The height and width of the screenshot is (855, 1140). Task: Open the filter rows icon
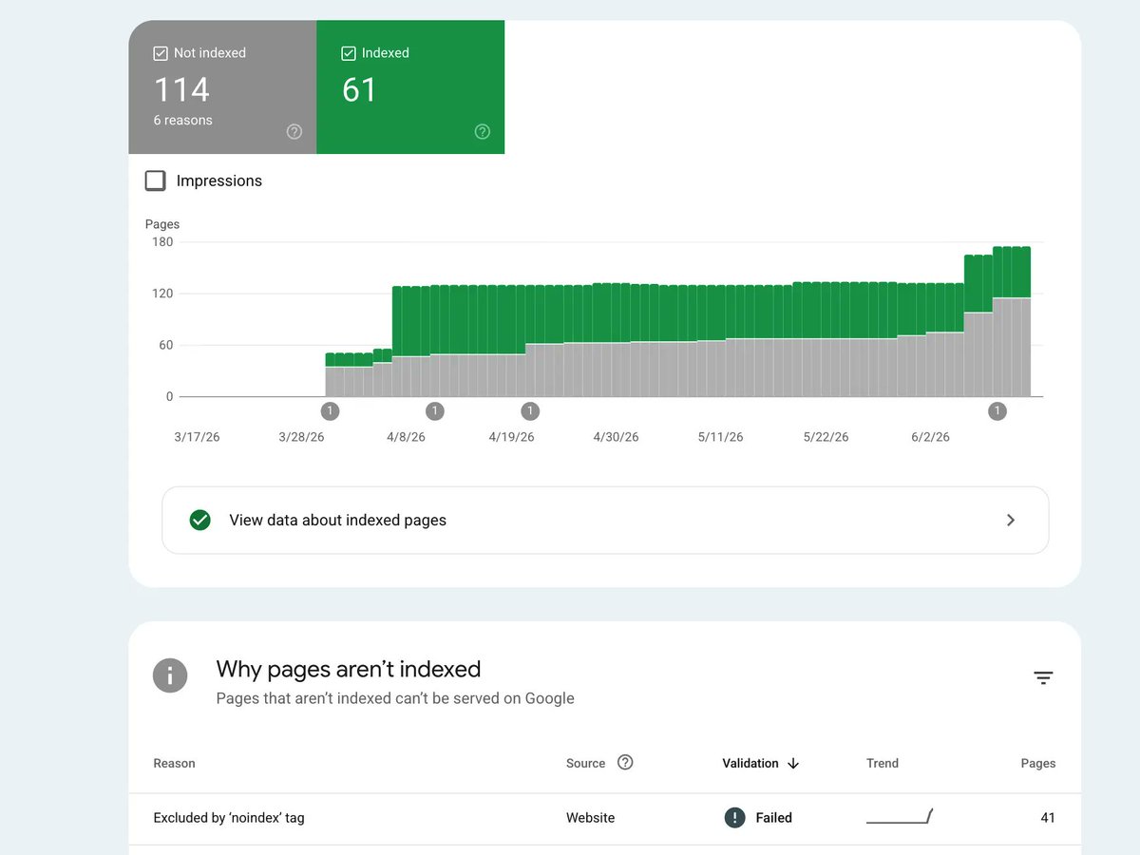tap(1043, 677)
